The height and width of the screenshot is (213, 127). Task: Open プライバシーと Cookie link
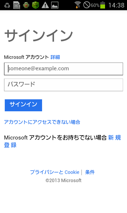point(55,172)
